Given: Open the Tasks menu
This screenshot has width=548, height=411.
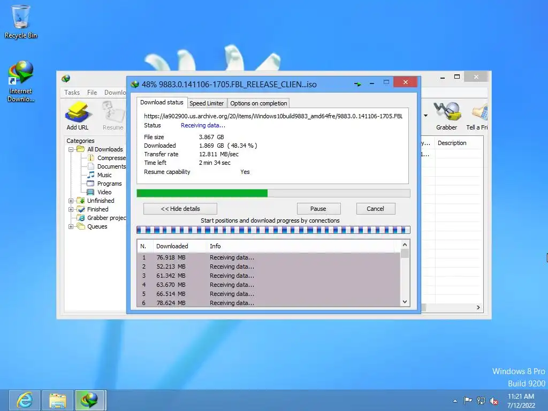Looking at the screenshot, I should coord(72,92).
